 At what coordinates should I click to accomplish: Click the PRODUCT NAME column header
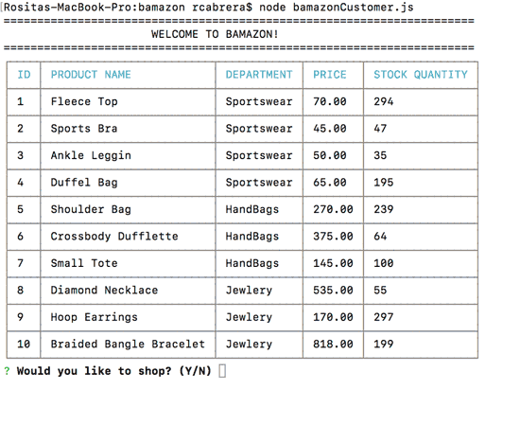pos(91,75)
